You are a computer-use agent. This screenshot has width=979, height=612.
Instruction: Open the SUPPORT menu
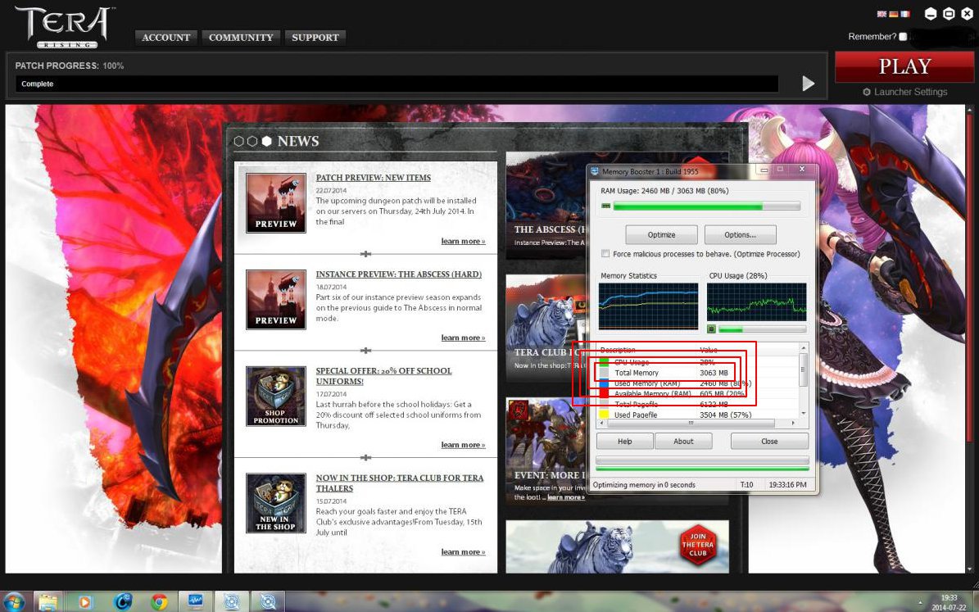[315, 38]
